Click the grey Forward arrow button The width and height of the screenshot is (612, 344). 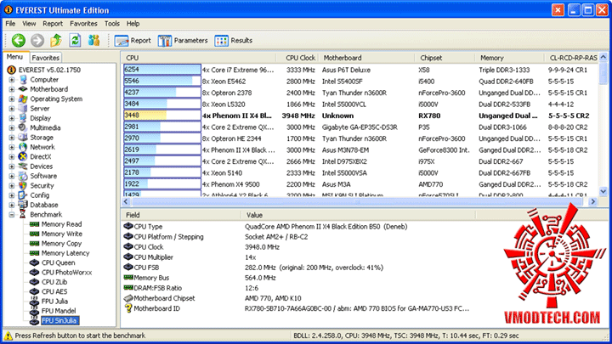click(37, 40)
